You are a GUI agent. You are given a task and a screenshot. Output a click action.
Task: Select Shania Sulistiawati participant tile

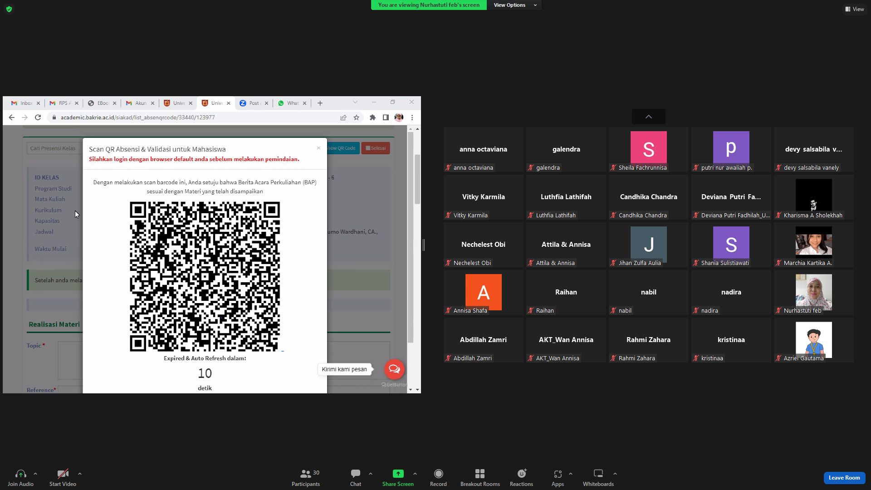tap(731, 245)
